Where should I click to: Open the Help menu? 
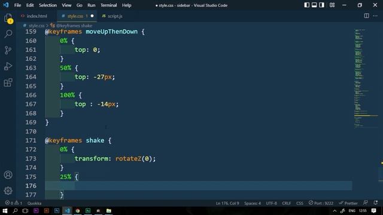(x=126, y=5)
